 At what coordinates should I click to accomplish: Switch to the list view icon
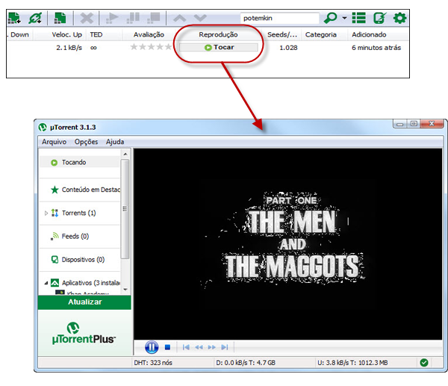click(358, 17)
